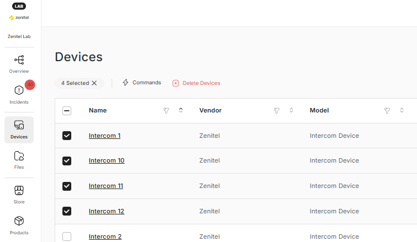
Task: Click the Model column filter icon
Action: coord(387,111)
